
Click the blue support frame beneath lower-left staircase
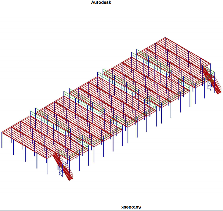[x=61, y=171]
